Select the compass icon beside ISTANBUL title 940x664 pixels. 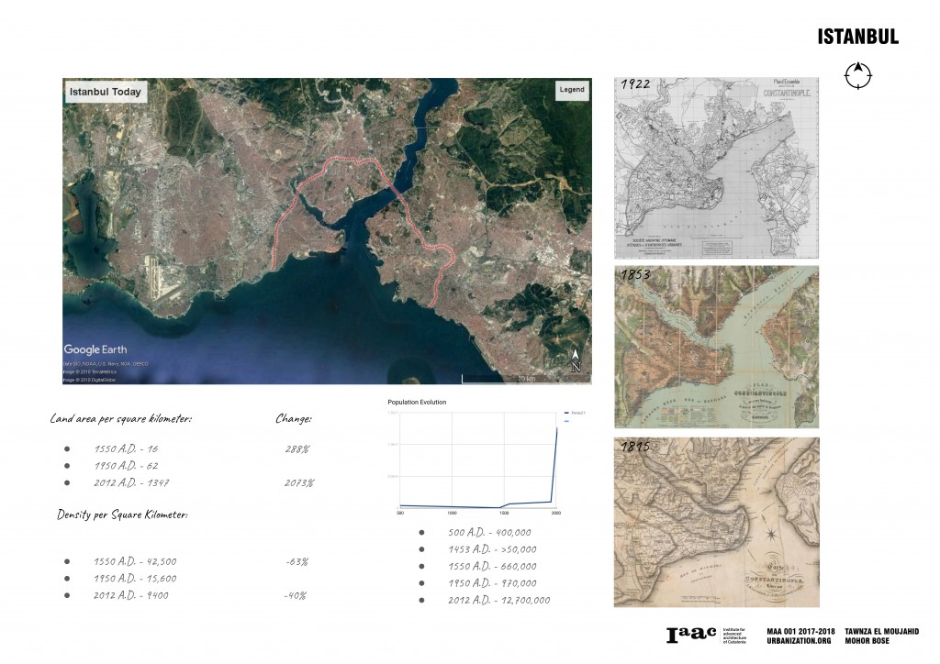[858, 77]
